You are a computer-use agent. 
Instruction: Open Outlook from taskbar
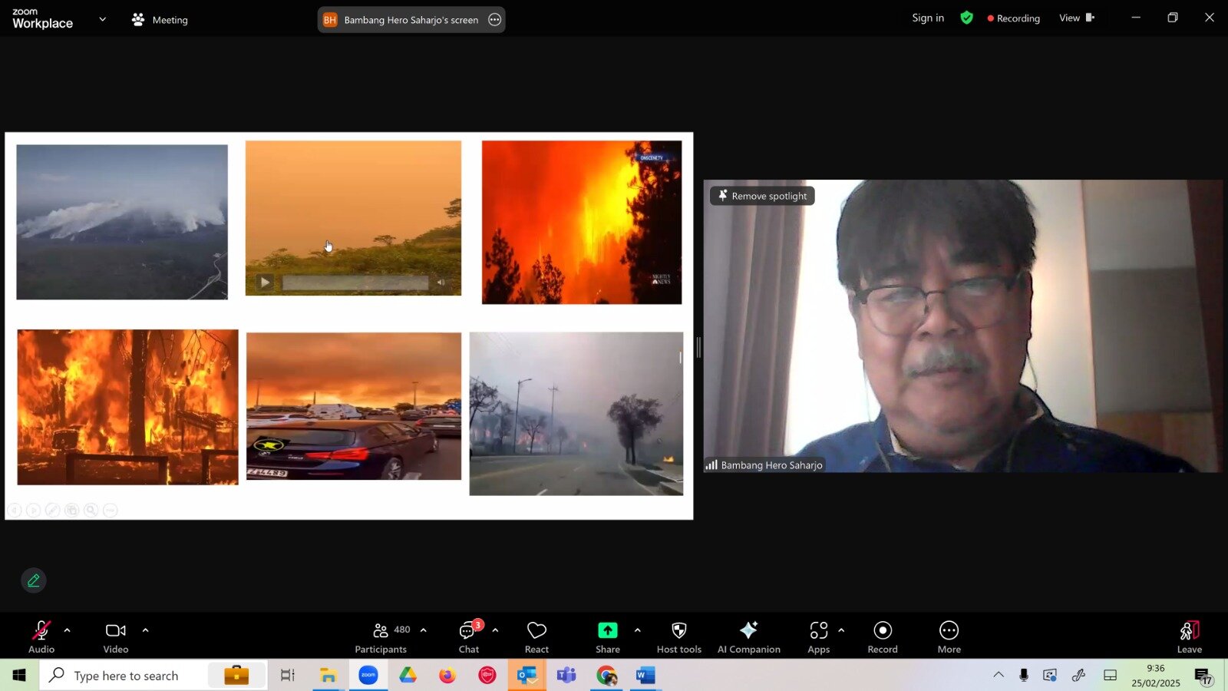[x=527, y=676]
